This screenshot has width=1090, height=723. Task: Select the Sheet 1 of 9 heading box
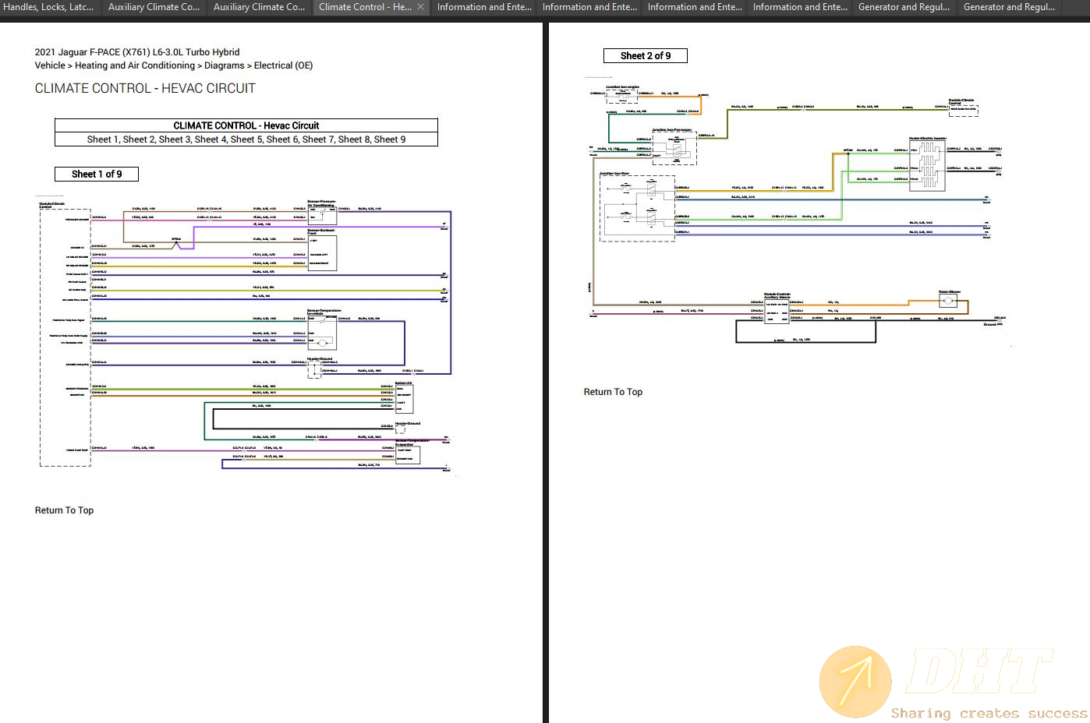(97, 175)
